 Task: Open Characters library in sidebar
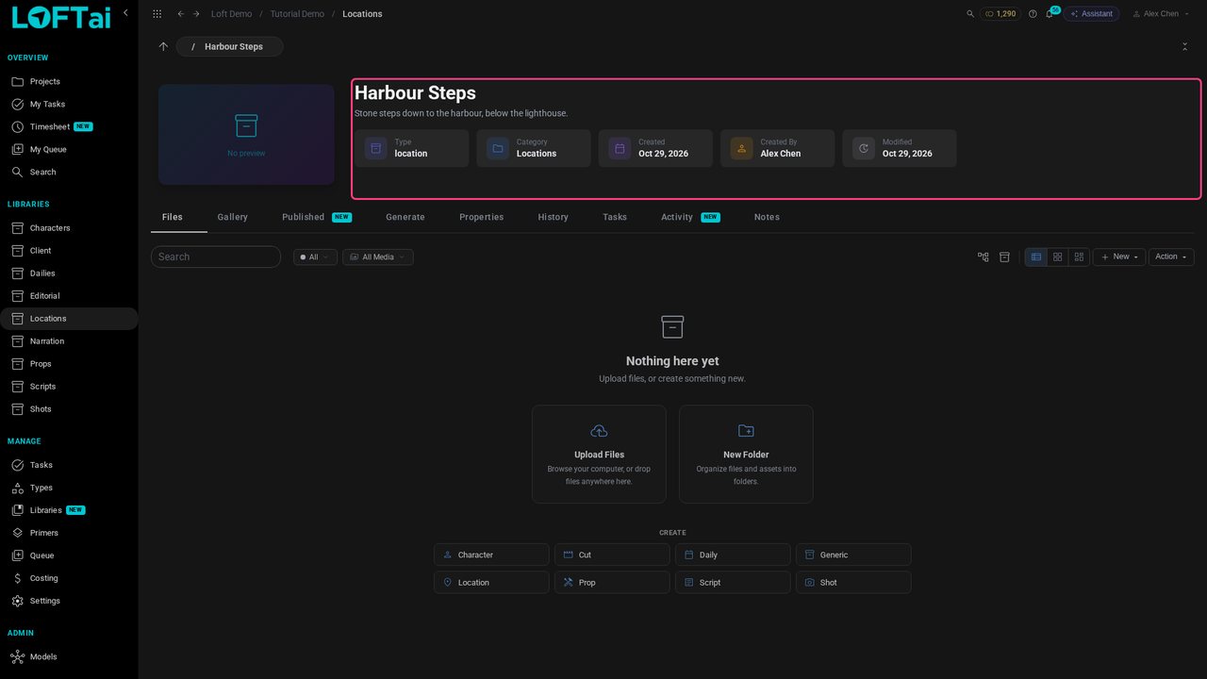point(69,228)
